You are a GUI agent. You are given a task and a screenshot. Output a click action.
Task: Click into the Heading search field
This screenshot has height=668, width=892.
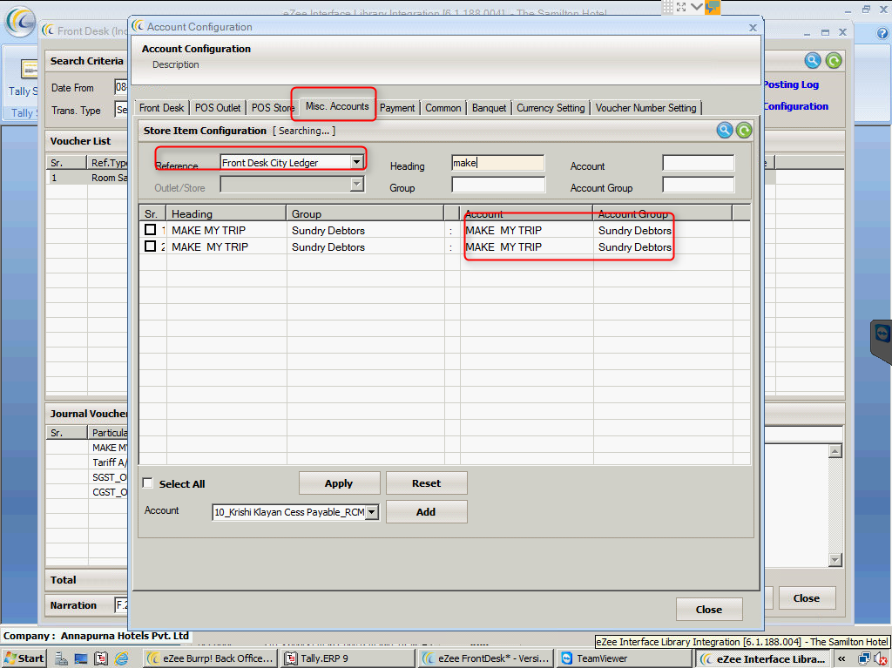click(x=497, y=163)
